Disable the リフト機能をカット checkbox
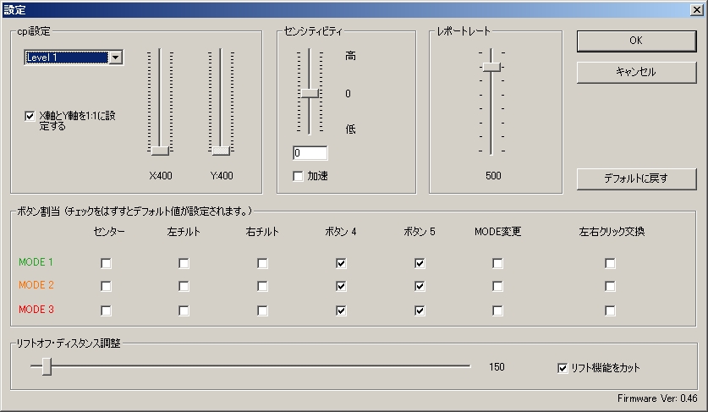Image resolution: width=708 pixels, height=412 pixels. click(x=562, y=368)
